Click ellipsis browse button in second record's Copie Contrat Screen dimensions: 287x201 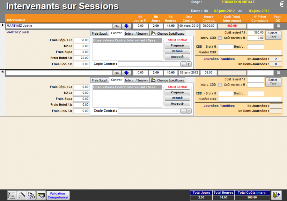pyautogui.click(x=183, y=111)
